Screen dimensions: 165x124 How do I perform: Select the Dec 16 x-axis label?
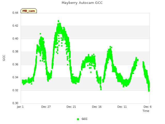click(97, 107)
